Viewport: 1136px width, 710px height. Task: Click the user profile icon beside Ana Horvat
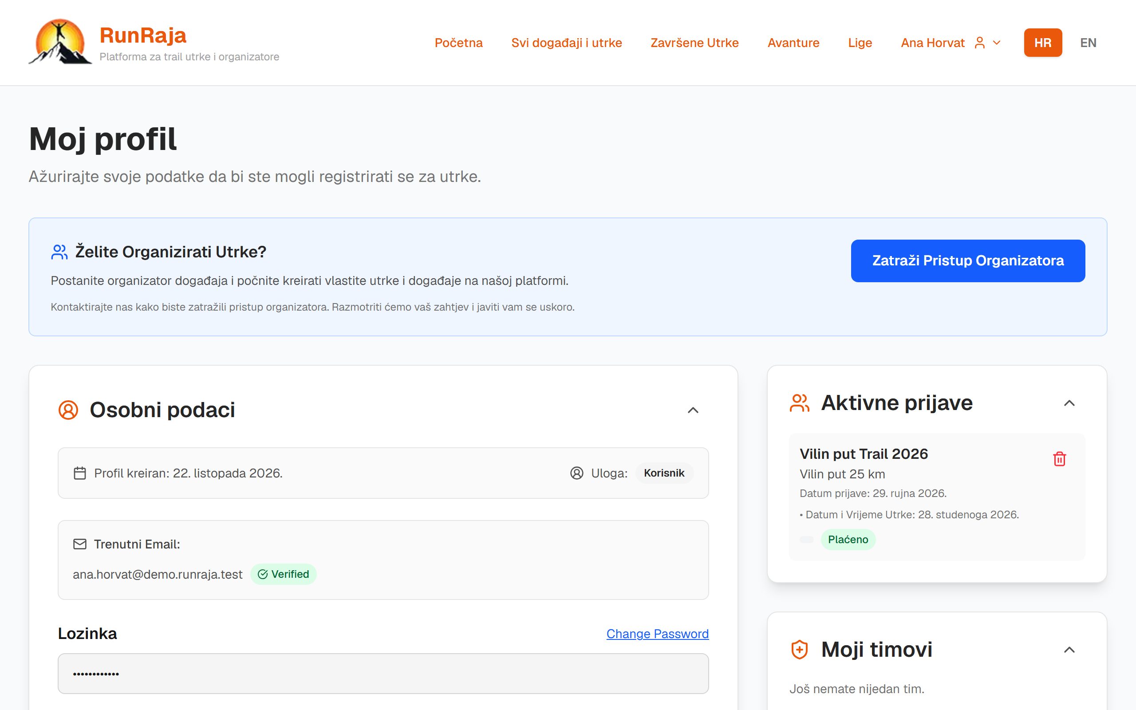(980, 43)
